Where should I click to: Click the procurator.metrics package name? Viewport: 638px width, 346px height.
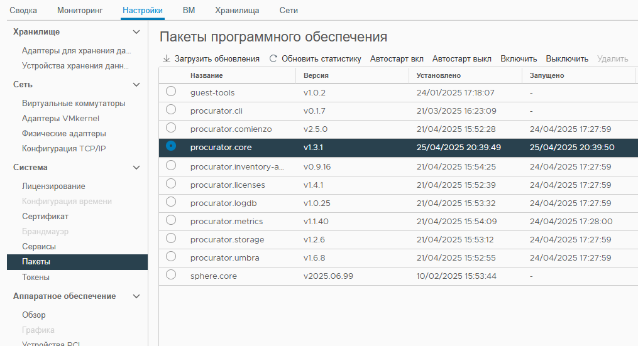tap(227, 222)
